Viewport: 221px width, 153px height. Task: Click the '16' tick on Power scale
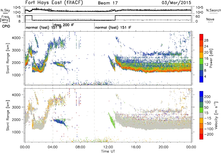click(x=206, y=59)
